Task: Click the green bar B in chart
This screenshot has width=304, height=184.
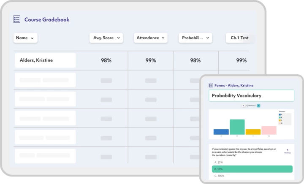Action: tap(237, 127)
